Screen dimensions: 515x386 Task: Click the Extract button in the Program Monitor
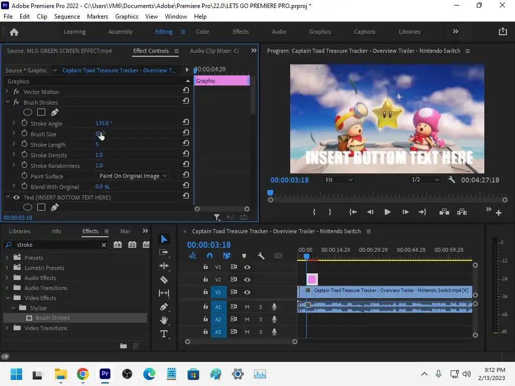(x=462, y=212)
